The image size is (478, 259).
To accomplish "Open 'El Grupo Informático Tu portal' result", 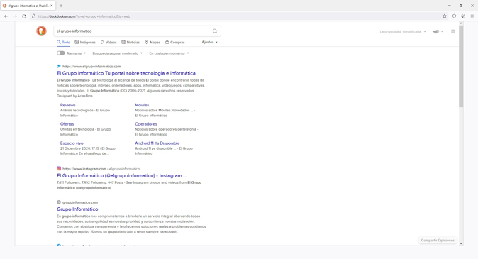I will tap(126, 73).
